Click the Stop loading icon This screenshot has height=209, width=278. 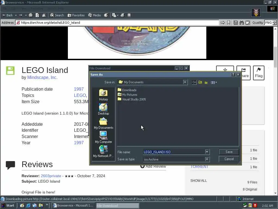pos(31,15)
